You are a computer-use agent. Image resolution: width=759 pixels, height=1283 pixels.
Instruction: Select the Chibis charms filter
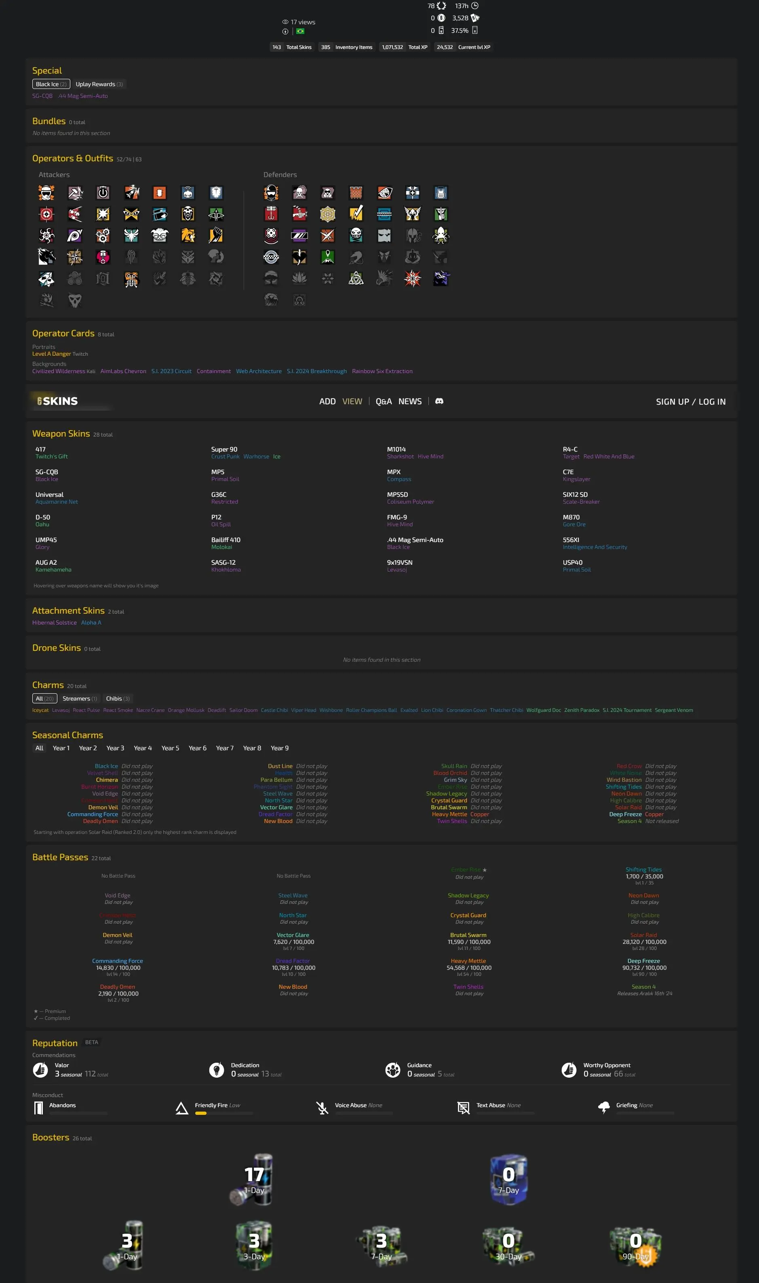(x=118, y=698)
